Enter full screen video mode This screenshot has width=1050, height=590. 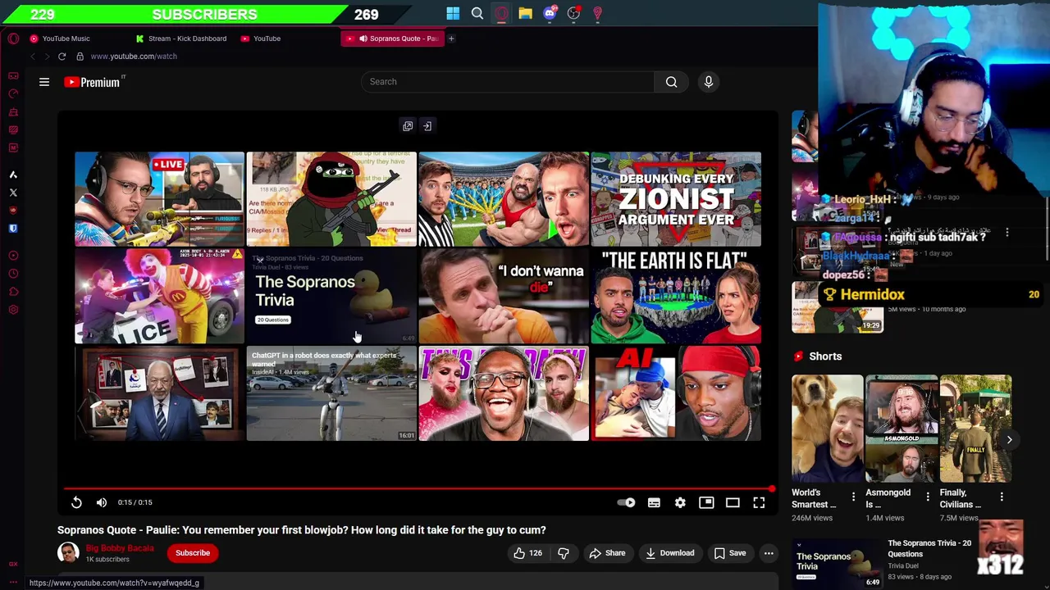click(759, 502)
